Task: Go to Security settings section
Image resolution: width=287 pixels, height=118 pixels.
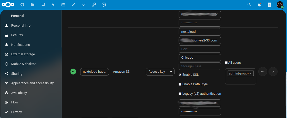Action: coord(17,35)
